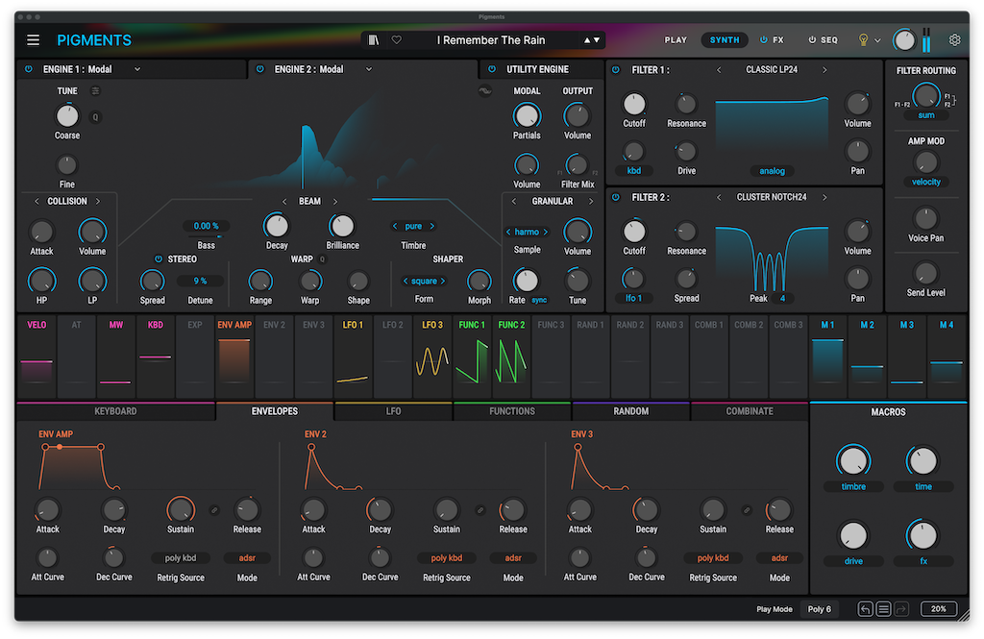Click 20% CPU meter button
Image resolution: width=984 pixels, height=639 pixels.
pyautogui.click(x=939, y=609)
